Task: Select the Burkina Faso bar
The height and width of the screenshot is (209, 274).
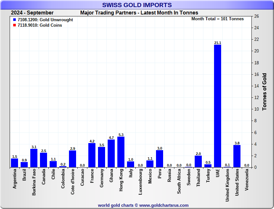Action: [x=34, y=158]
